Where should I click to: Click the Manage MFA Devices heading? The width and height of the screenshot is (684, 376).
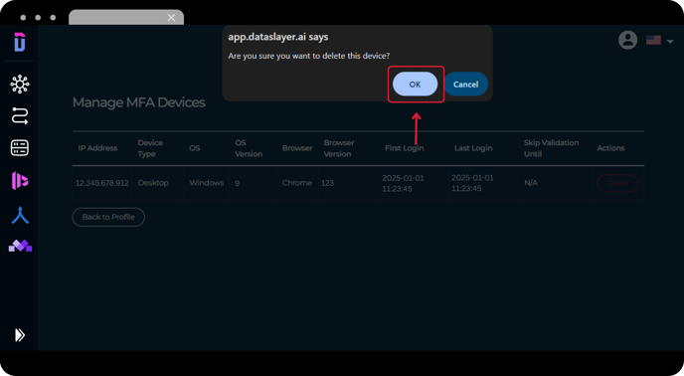pyautogui.click(x=139, y=102)
